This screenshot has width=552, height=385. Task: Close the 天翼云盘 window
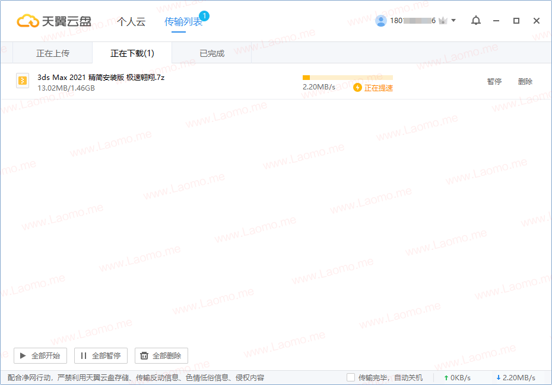tap(537, 21)
